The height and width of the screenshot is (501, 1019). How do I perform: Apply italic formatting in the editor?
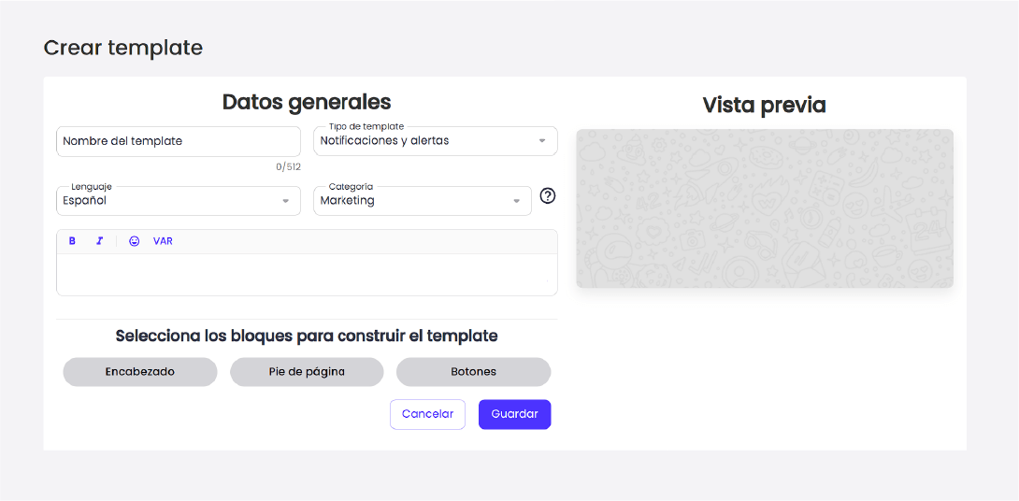pos(99,241)
